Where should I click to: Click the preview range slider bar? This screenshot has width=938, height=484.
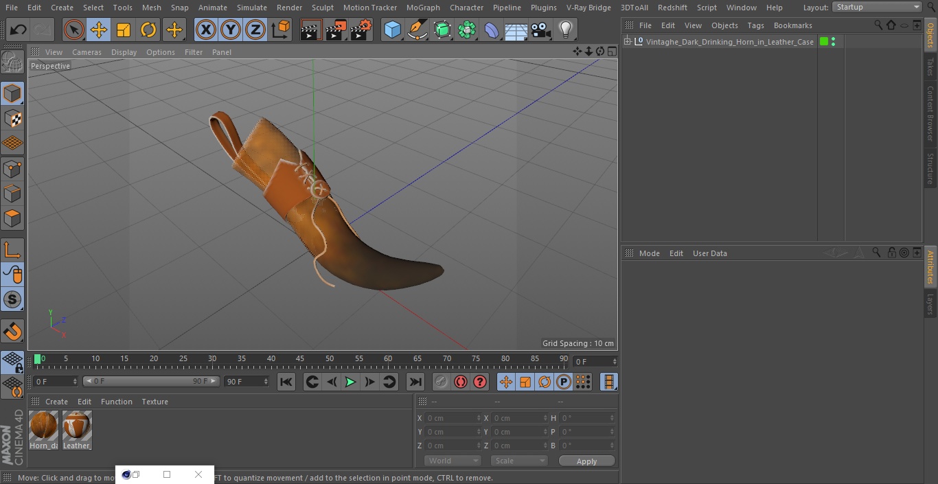[151, 381]
